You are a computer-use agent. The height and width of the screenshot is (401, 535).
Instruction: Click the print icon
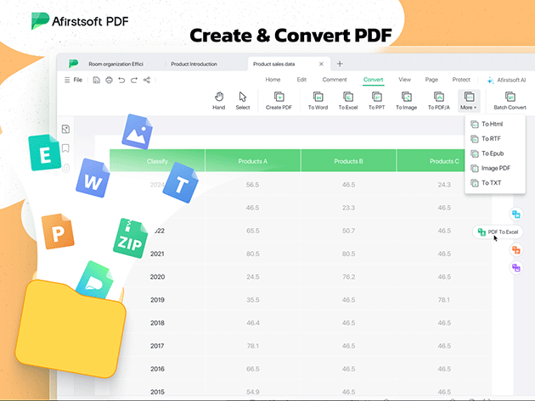109,80
